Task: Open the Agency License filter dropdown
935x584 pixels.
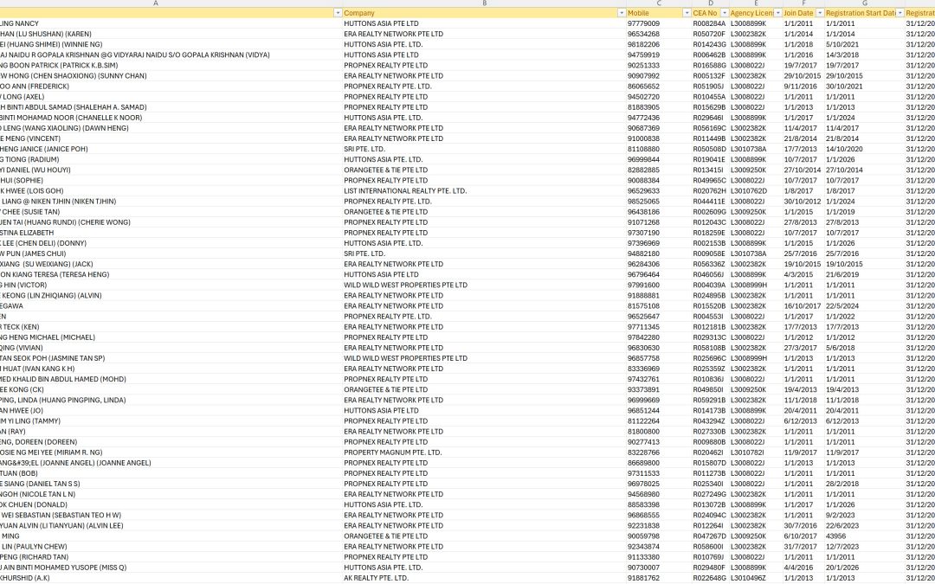Action: (777, 13)
